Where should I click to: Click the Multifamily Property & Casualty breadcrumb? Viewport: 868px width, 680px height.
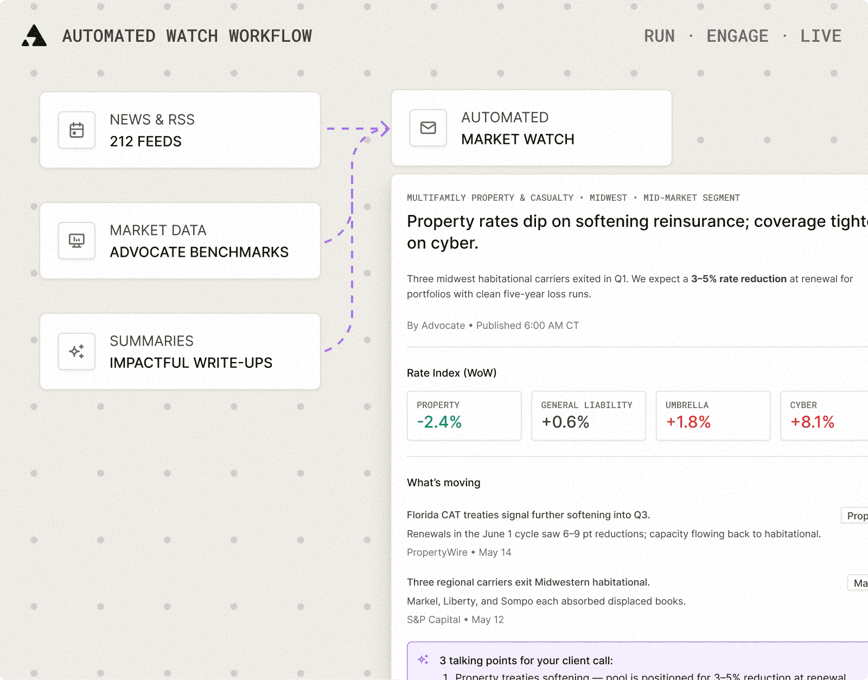click(490, 198)
